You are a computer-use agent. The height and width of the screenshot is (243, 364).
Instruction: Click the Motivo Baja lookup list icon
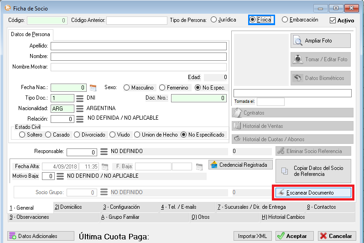60,176
